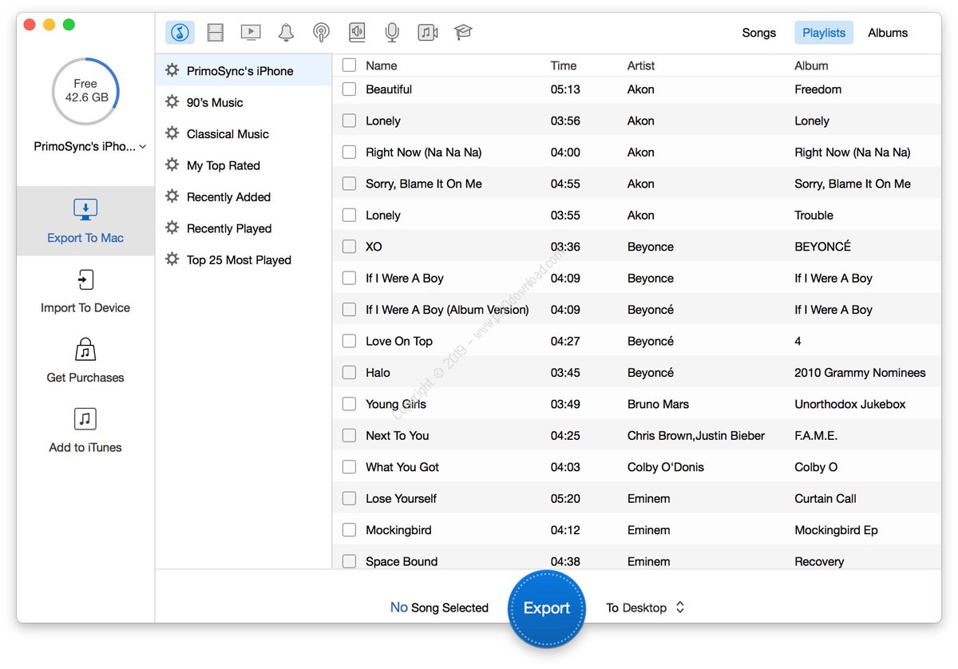Click the Add to iTunes icon
This screenshot has width=958, height=669.
[x=85, y=419]
